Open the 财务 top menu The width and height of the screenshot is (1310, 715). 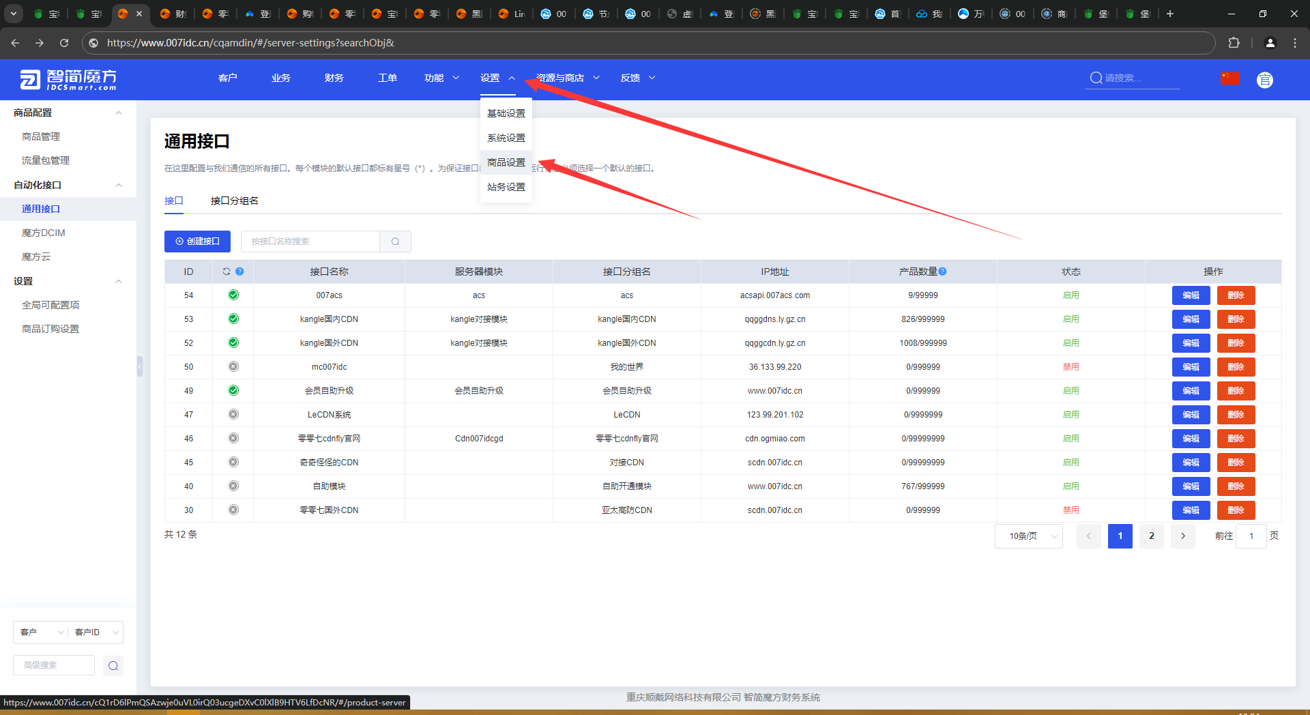[x=334, y=78]
